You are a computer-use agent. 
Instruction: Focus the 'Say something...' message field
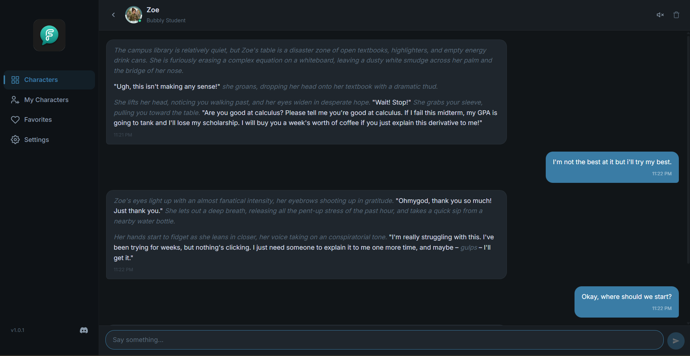click(x=384, y=340)
